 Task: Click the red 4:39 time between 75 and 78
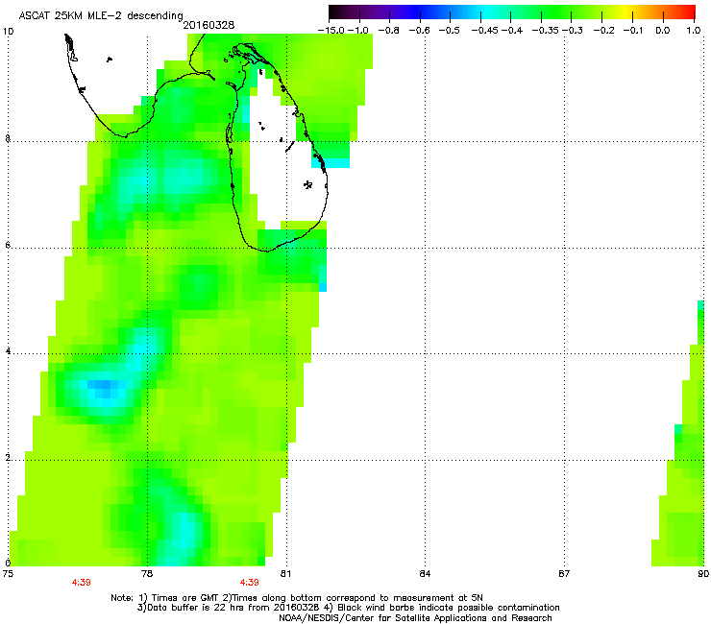81,583
